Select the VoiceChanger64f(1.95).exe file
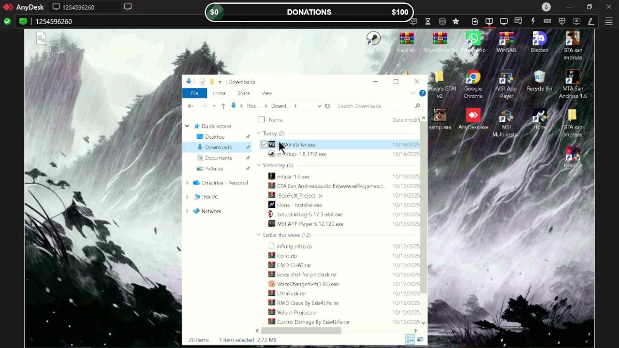 coord(308,284)
